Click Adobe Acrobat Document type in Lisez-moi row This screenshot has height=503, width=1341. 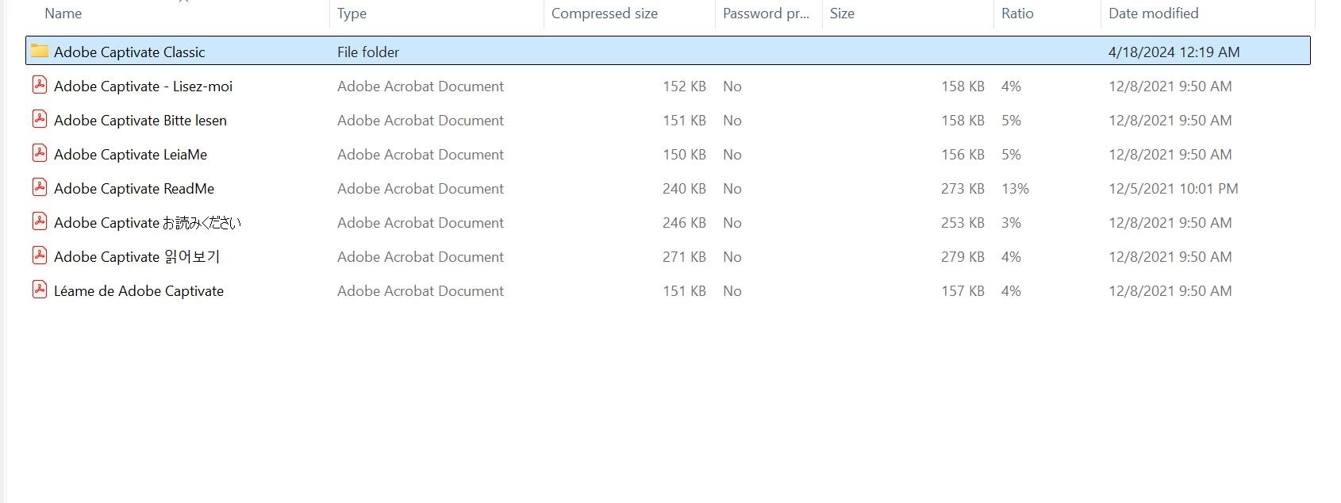(421, 86)
